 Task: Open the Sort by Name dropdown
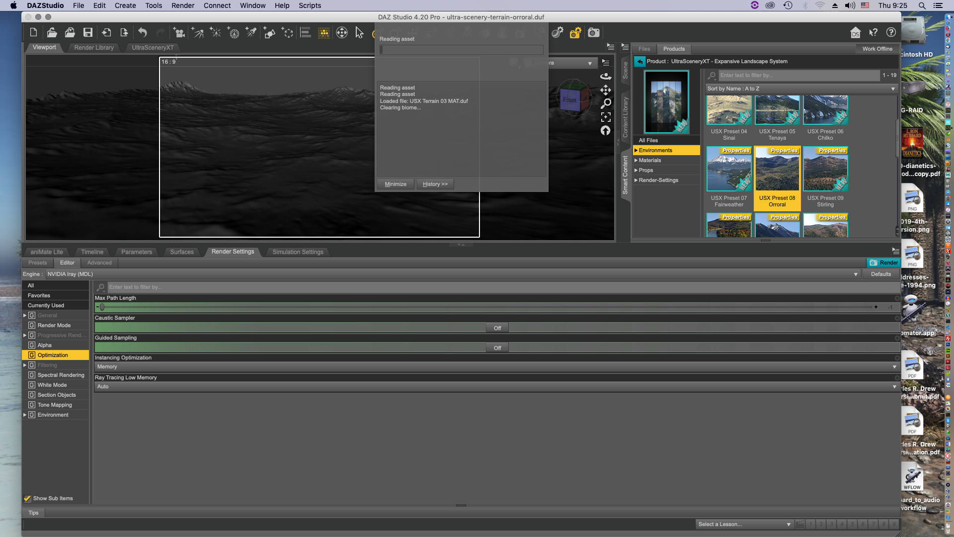pyautogui.click(x=801, y=89)
